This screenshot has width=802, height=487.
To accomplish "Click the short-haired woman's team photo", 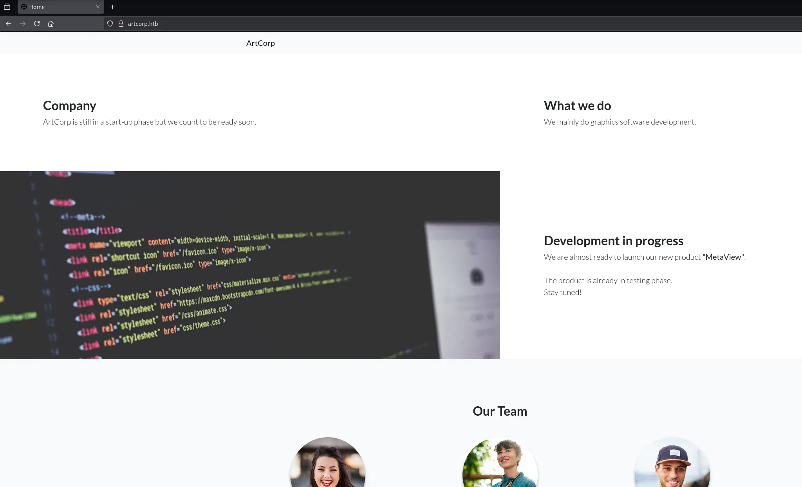I will (500, 463).
